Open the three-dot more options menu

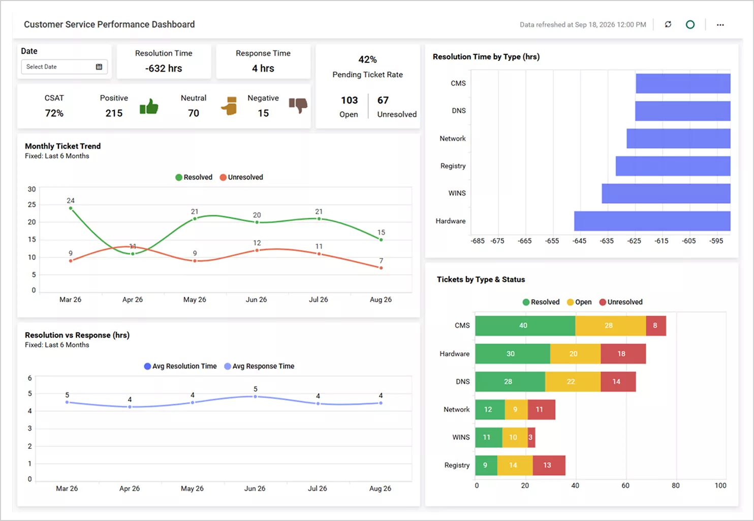(720, 24)
